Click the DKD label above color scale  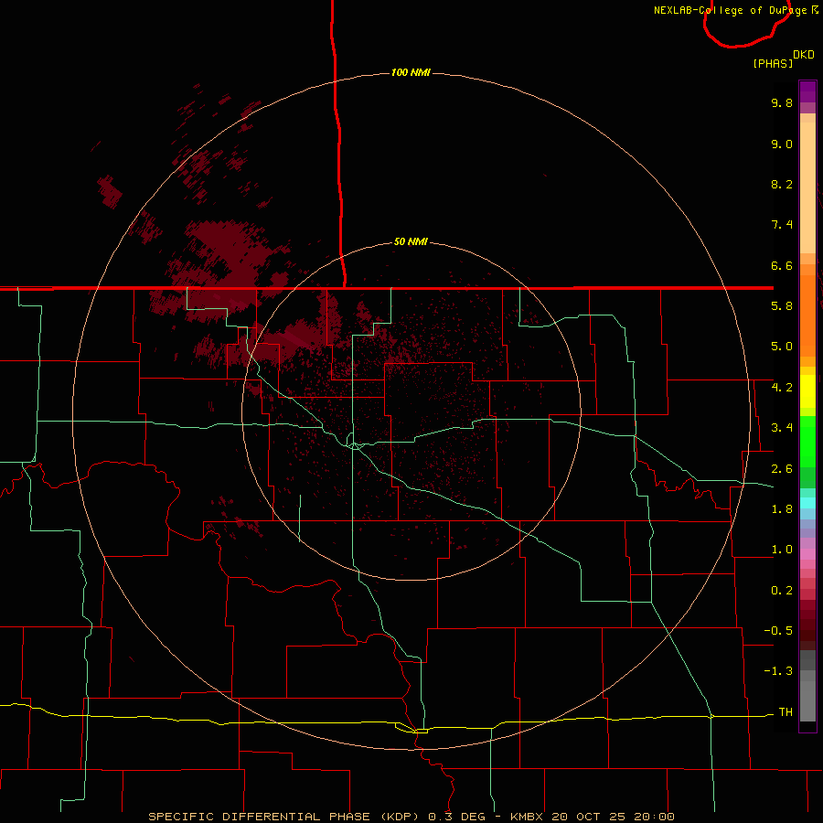[804, 55]
